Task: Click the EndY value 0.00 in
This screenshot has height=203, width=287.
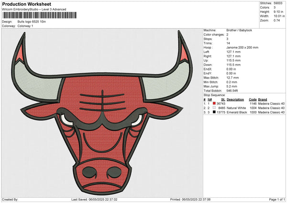Action: [x=231, y=73]
